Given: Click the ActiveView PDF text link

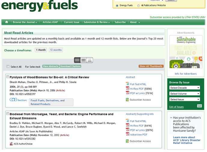Looking at the screenshot, I should (139, 135).
